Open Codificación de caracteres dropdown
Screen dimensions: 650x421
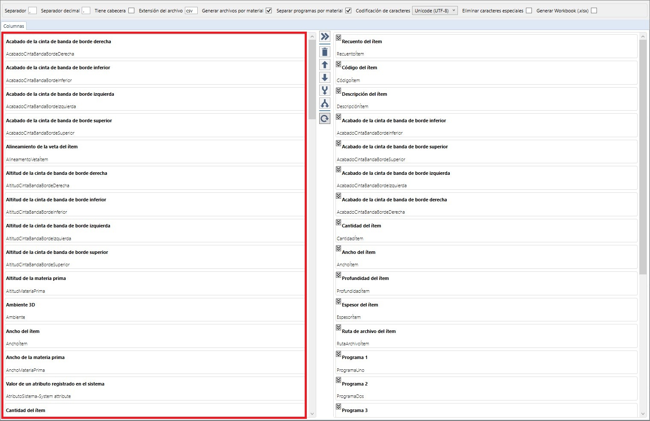(x=435, y=11)
